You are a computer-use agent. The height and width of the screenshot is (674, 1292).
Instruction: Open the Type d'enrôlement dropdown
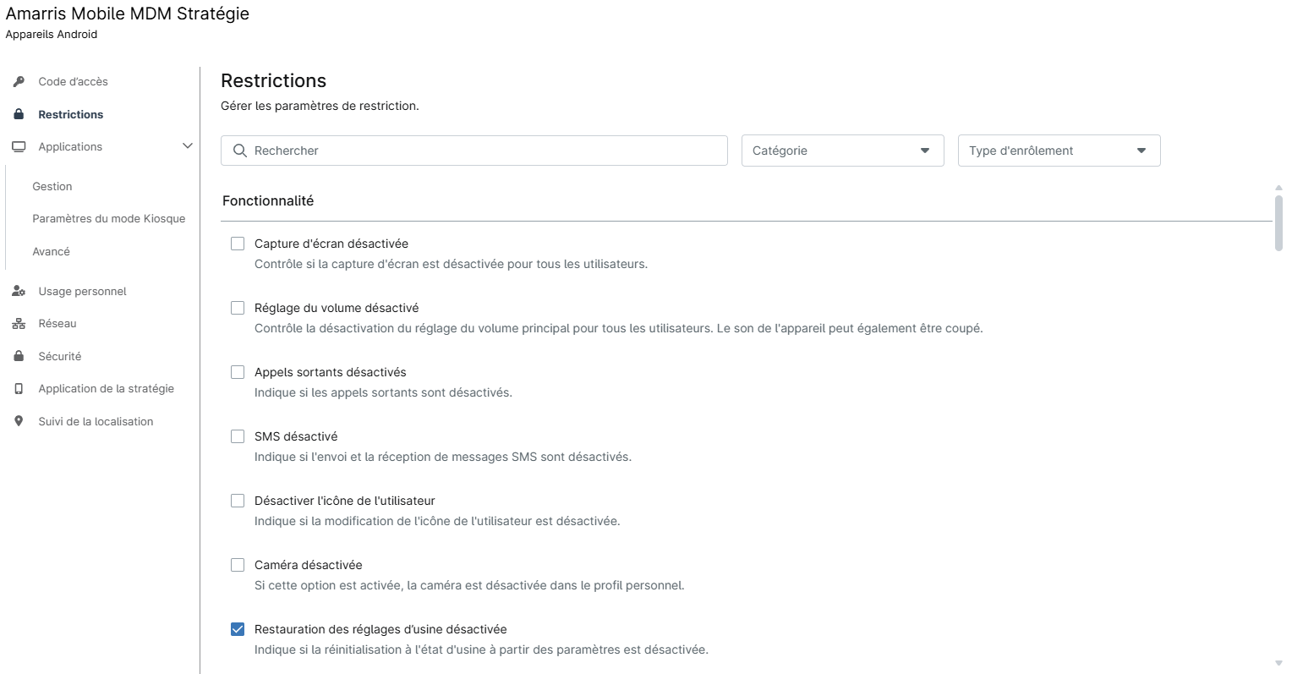pyautogui.click(x=1059, y=151)
